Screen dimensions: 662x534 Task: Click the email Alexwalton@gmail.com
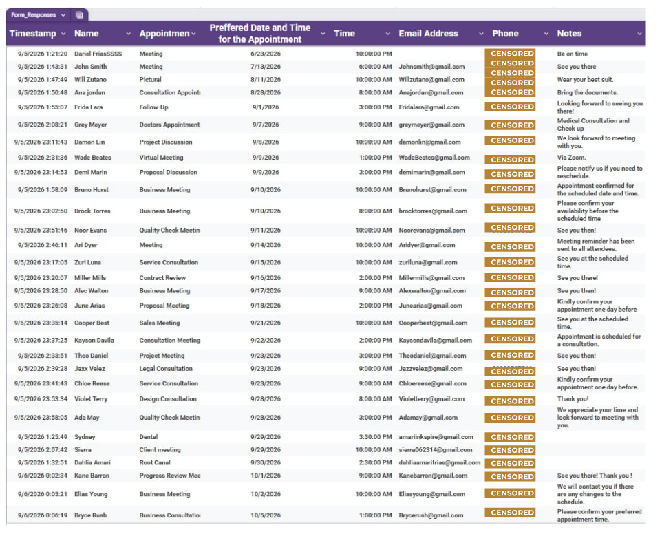click(432, 291)
